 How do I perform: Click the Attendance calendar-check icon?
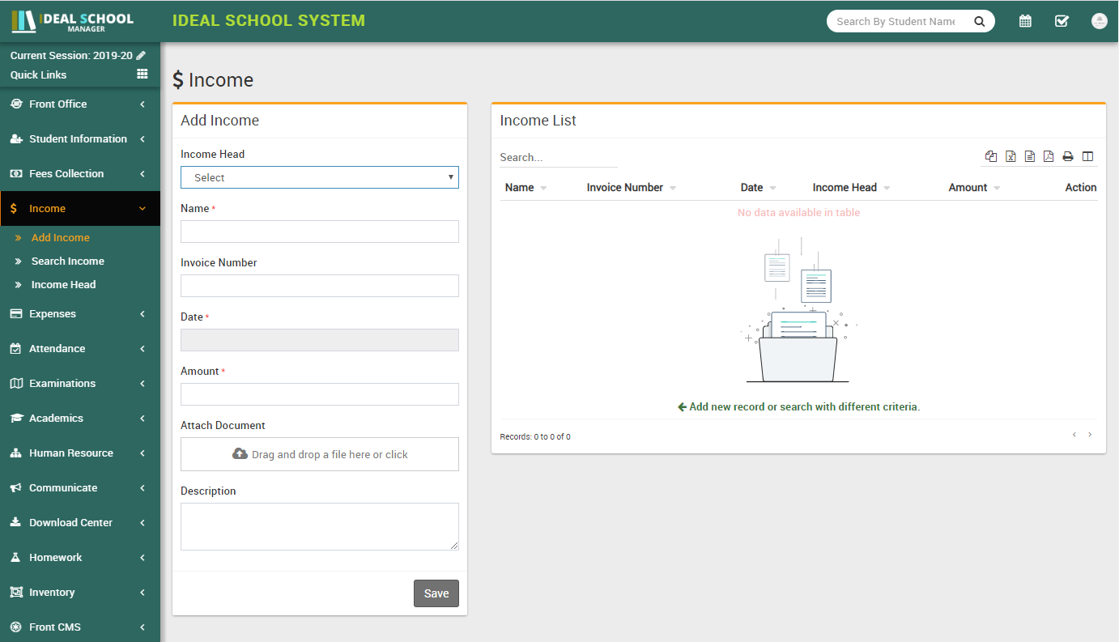16,348
